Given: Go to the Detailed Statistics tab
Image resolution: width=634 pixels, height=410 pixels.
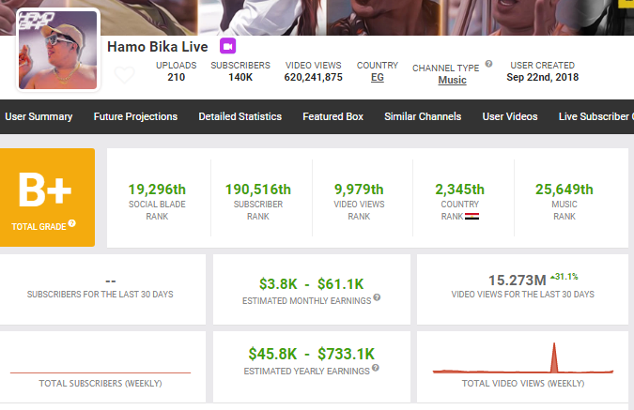Looking at the screenshot, I should click(240, 117).
